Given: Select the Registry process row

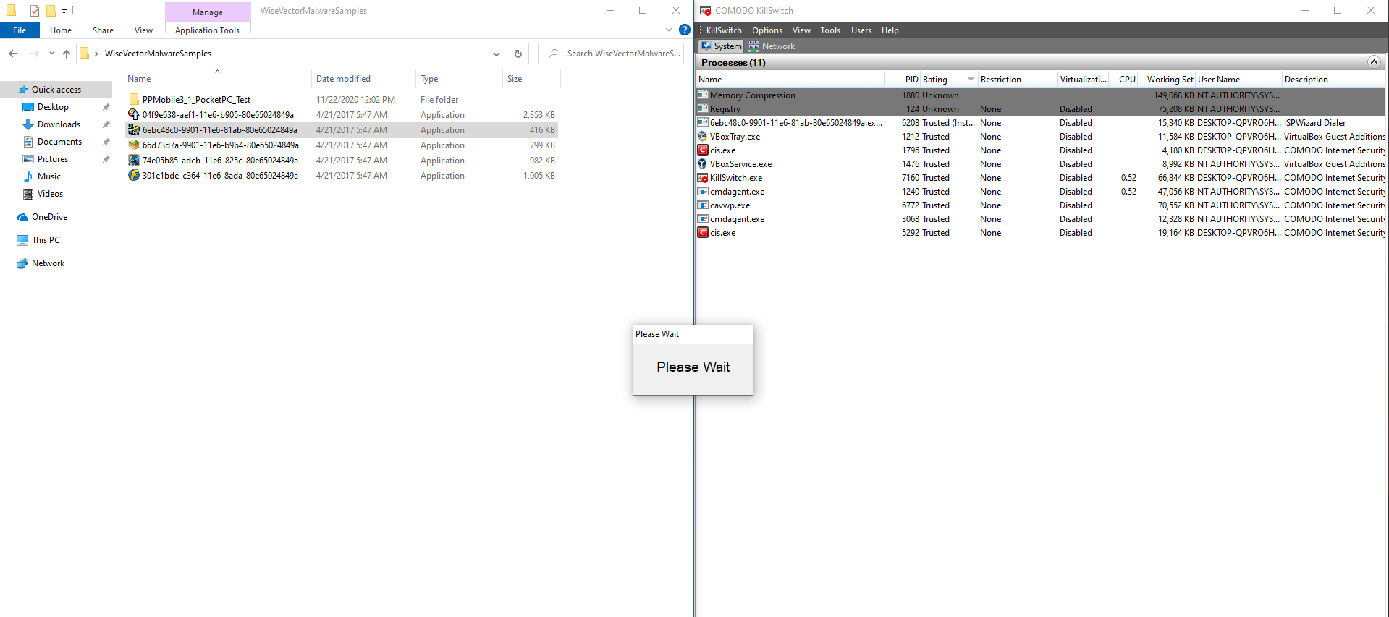Looking at the screenshot, I should pyautogui.click(x=1041, y=109).
